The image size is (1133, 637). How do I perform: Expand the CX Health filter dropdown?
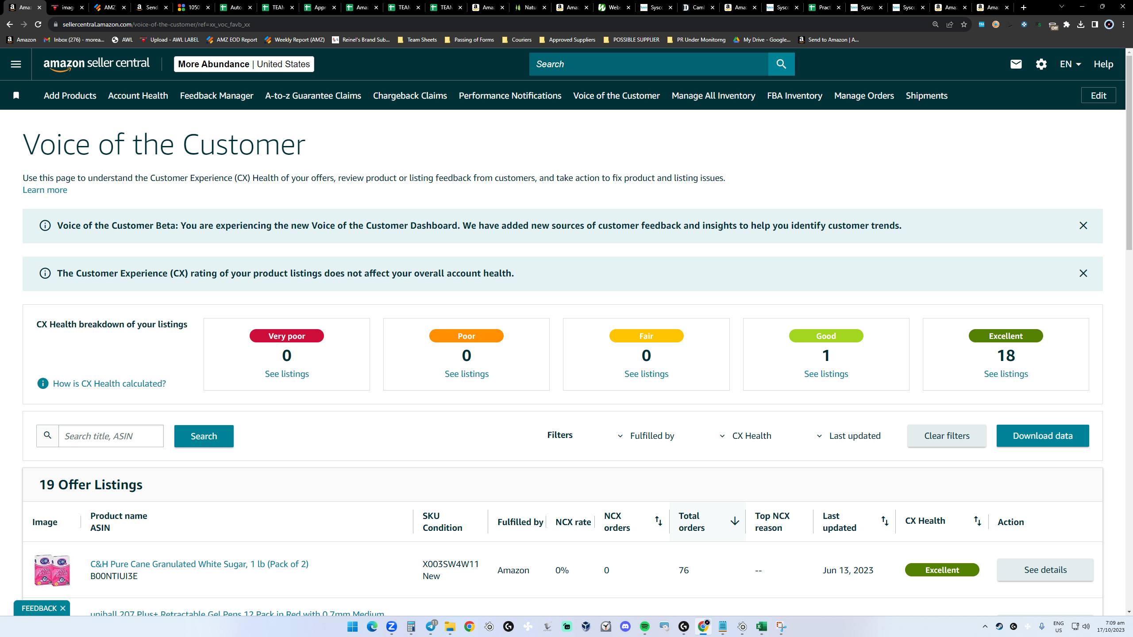click(x=746, y=436)
